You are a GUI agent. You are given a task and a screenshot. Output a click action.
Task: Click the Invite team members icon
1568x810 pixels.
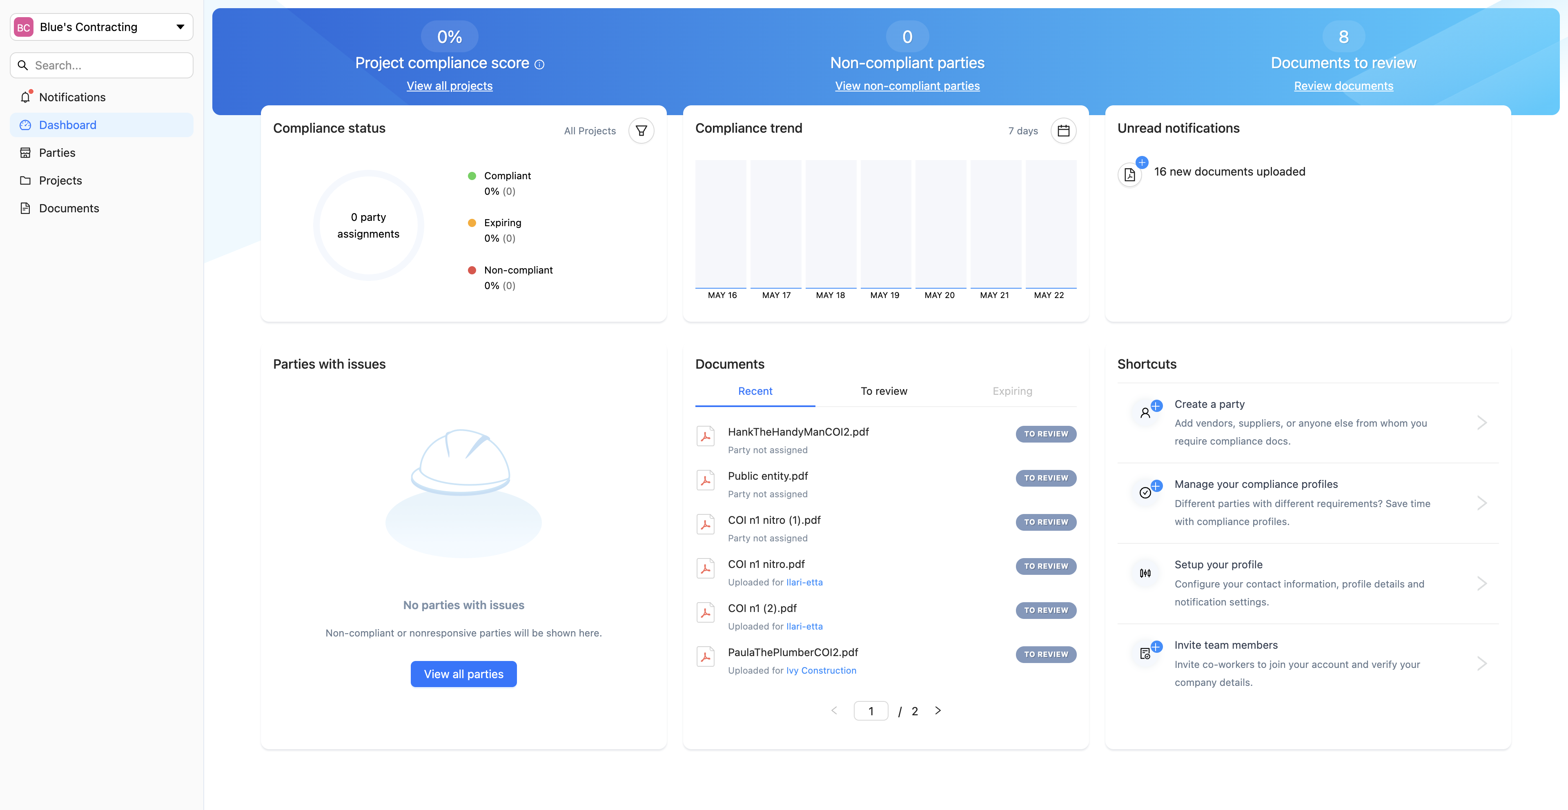point(1145,653)
